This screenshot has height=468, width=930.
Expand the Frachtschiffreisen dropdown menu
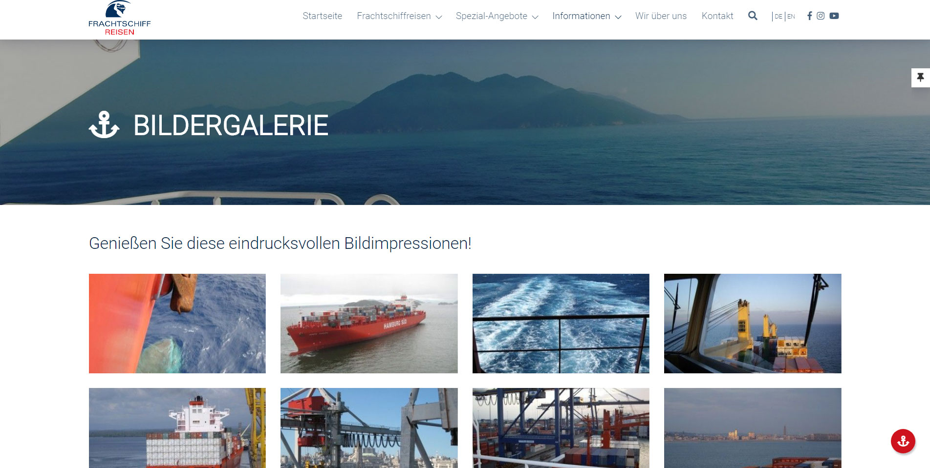pyautogui.click(x=399, y=16)
